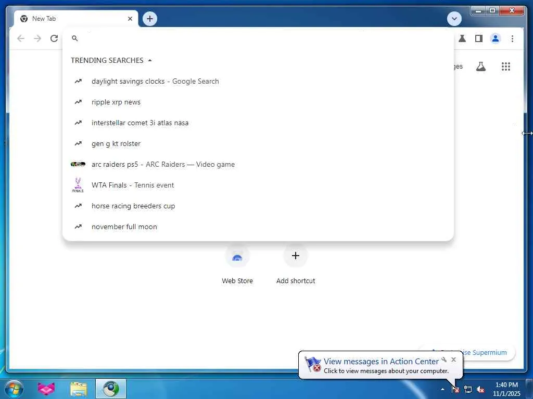Viewport: 533px width, 399px height.
Task: Select suggestion daylight savings clocks
Action: [x=258, y=82]
